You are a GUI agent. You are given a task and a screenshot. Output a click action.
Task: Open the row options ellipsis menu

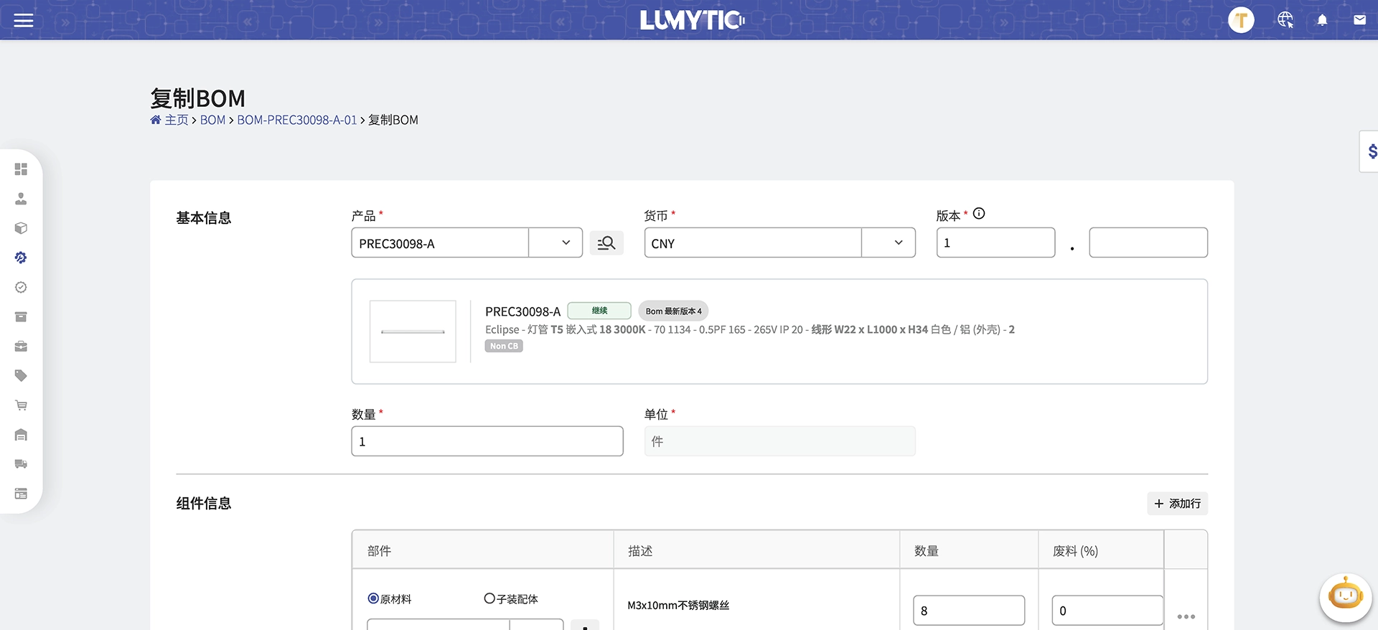1186,616
